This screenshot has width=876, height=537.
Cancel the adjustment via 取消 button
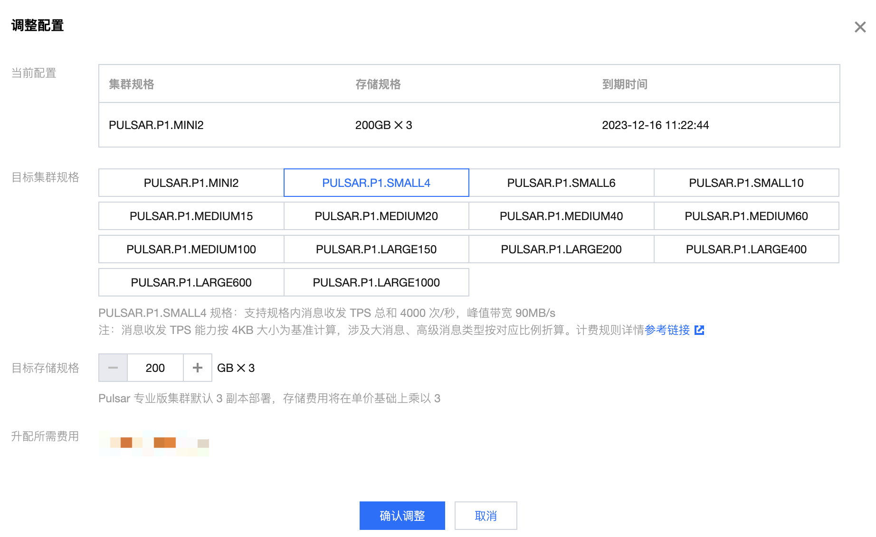486,516
